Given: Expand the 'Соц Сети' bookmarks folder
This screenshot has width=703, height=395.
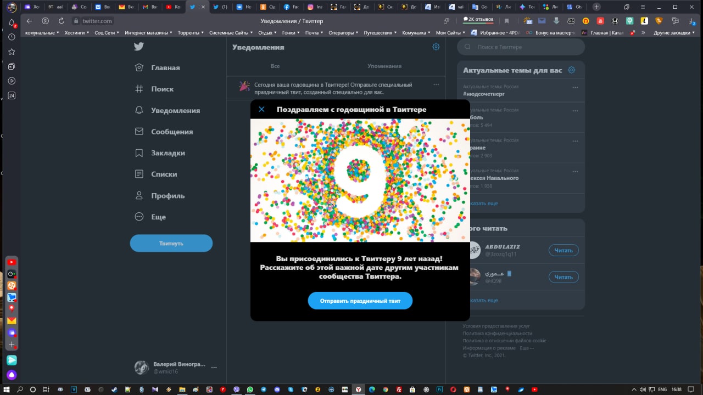Looking at the screenshot, I should (107, 33).
